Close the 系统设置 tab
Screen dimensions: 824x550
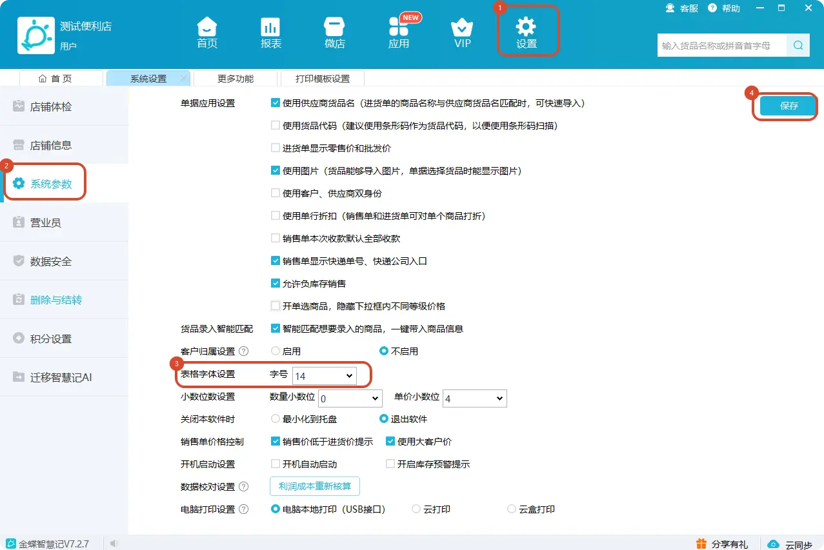click(183, 78)
